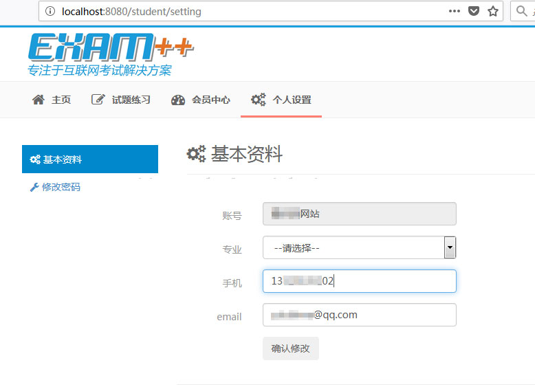This screenshot has height=389, width=535.
Task: Click the Pocket save icon
Action: pyautogui.click(x=474, y=11)
